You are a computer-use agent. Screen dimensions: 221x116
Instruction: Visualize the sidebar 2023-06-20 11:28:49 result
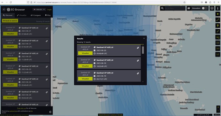pyautogui.click(x=10, y=59)
